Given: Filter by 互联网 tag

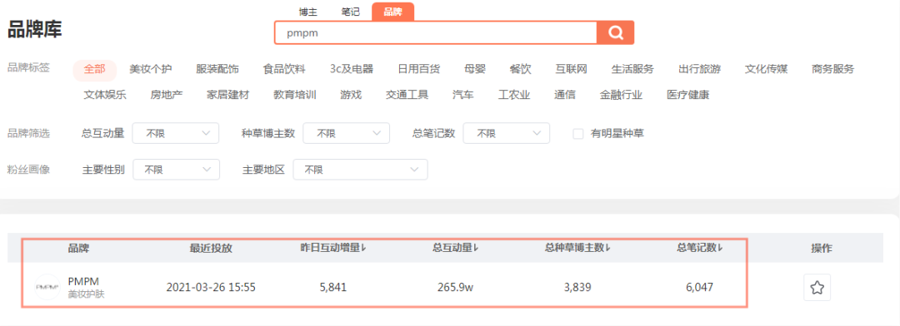Looking at the screenshot, I should (x=571, y=69).
